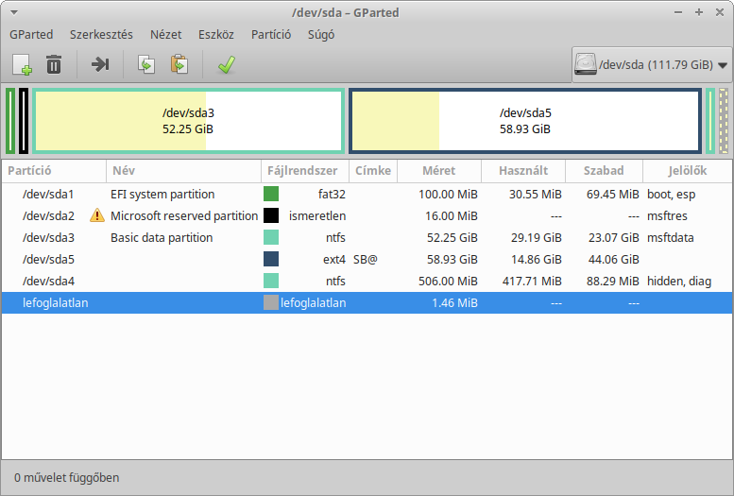734x496 pixels.
Task: Select the /dev/sda3 block in disk map
Action: coord(188,121)
